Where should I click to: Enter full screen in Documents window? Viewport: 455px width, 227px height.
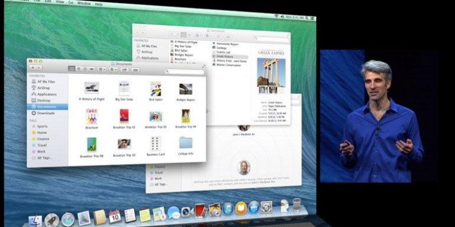pyautogui.click(x=204, y=67)
